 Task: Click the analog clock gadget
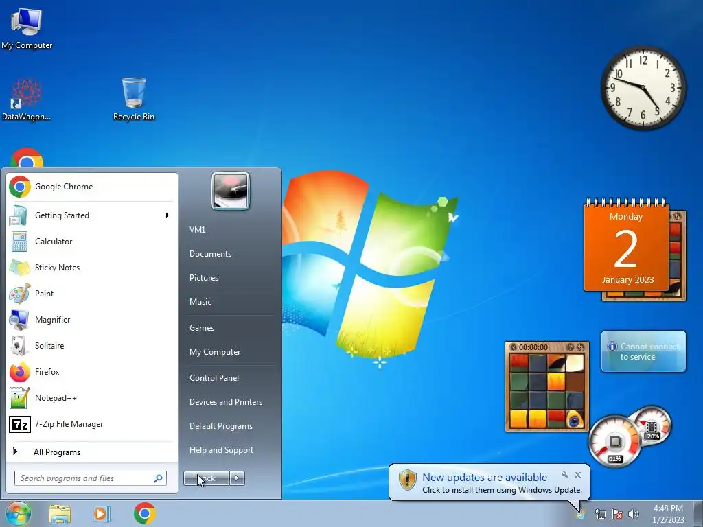tap(643, 88)
